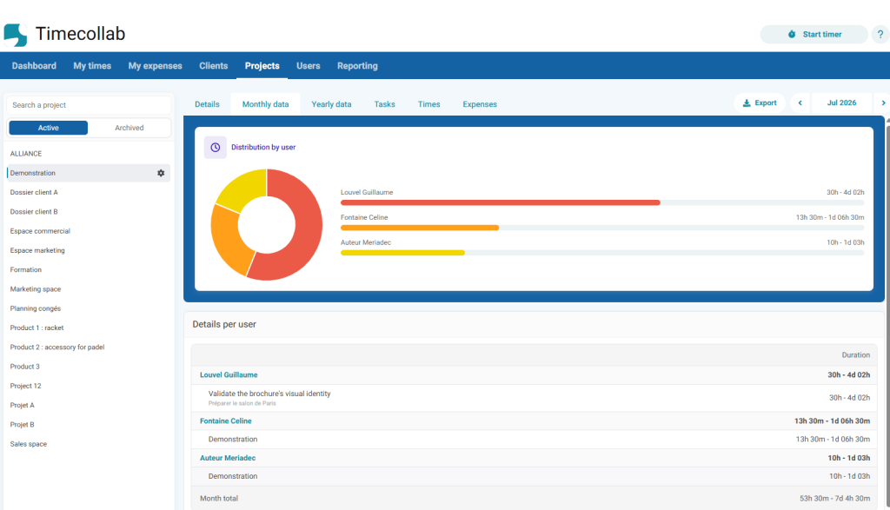Viewport: 890px width, 510px height.
Task: Open the Reporting menu
Action: coord(357,66)
